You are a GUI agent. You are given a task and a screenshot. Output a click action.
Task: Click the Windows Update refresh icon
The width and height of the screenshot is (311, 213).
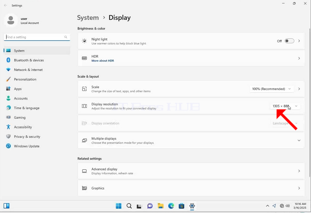point(8,146)
